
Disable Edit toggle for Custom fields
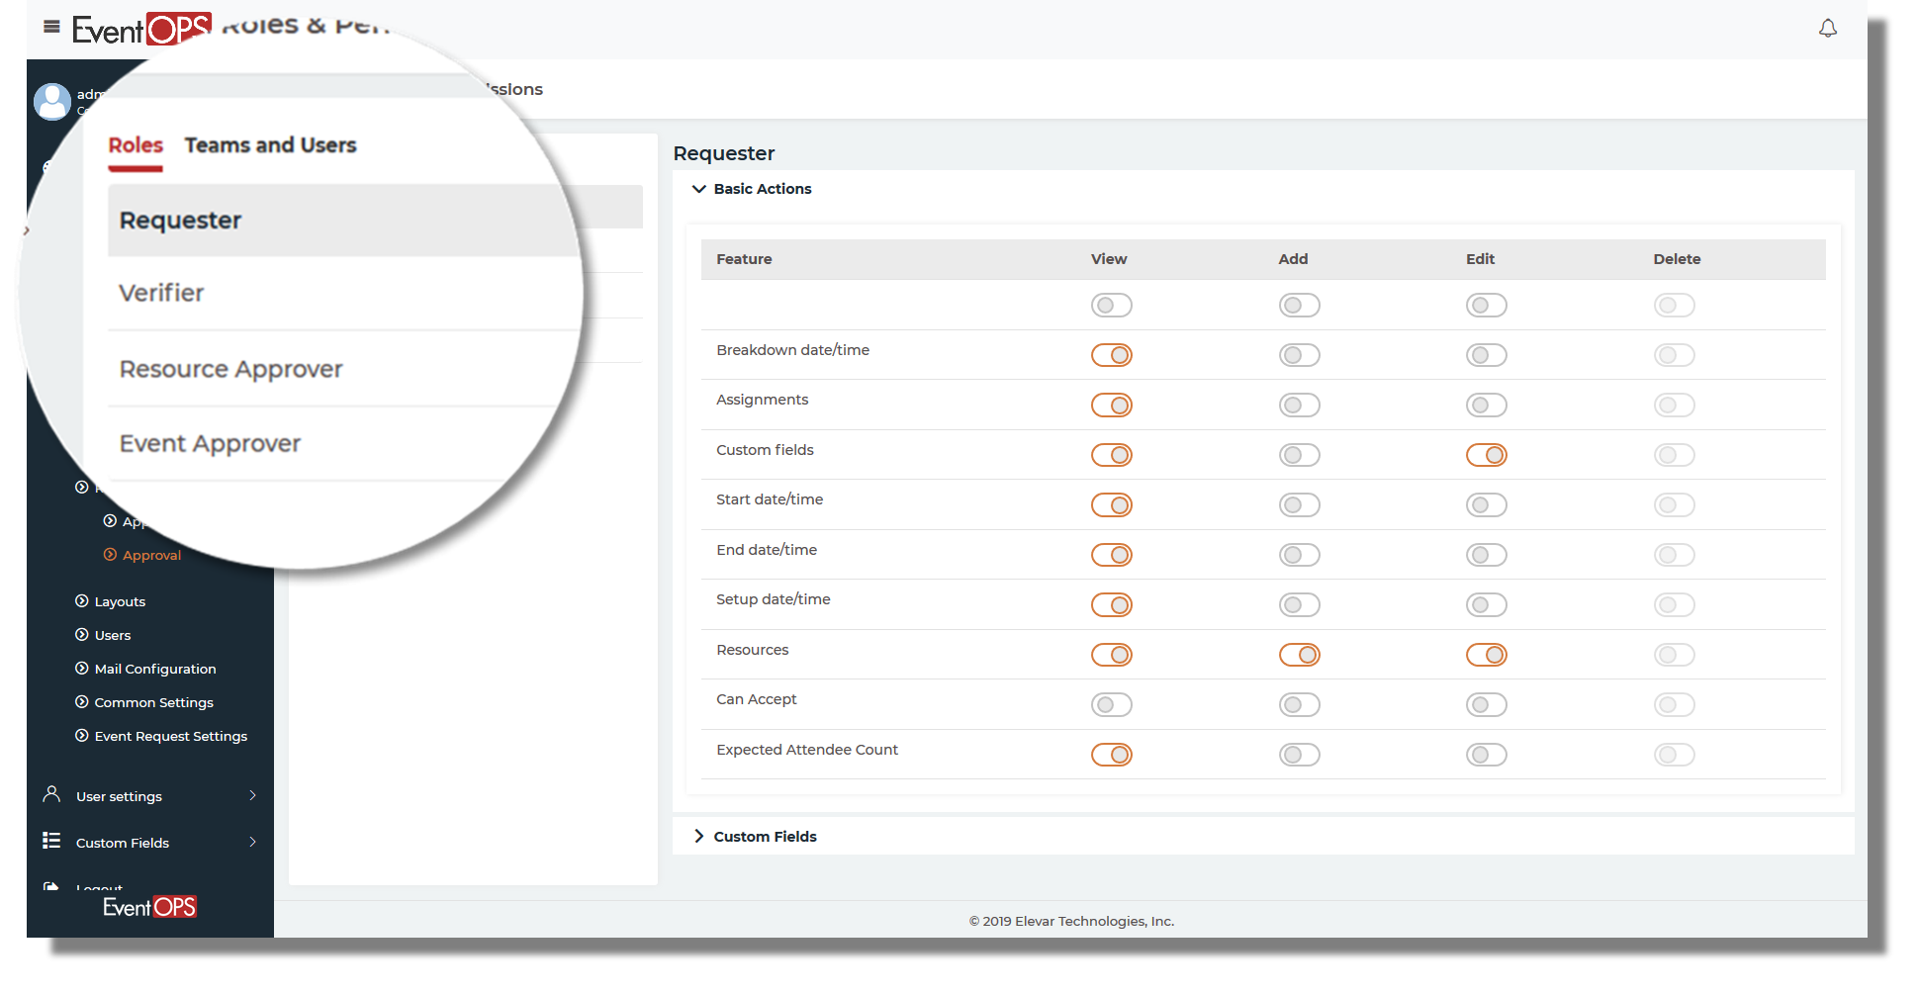pos(1487,455)
